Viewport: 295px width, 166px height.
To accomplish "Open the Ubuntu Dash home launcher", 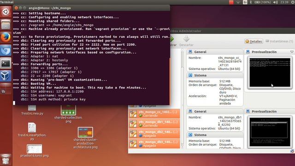I will point(6,12).
